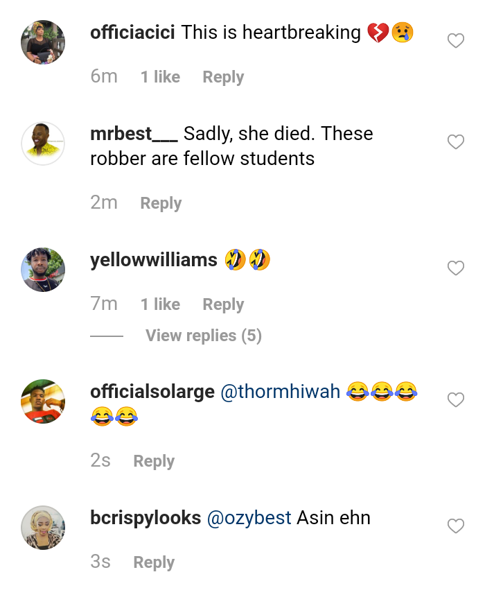Open officiacici's profile picture

[43, 42]
